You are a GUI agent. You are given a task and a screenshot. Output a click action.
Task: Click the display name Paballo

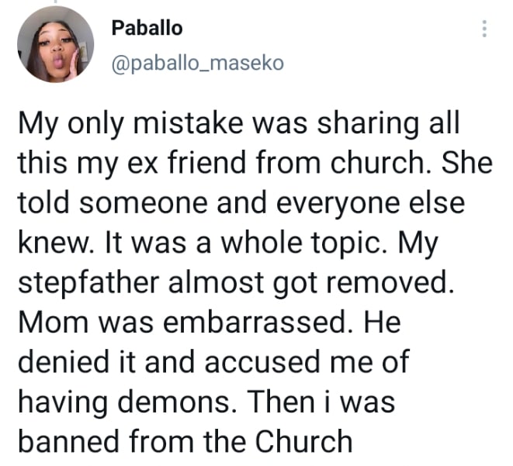click(x=147, y=28)
